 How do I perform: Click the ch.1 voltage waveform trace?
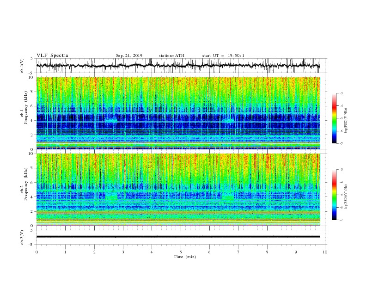[x=178, y=66]
